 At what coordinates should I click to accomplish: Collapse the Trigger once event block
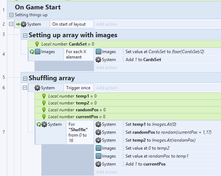click(x=25, y=88)
